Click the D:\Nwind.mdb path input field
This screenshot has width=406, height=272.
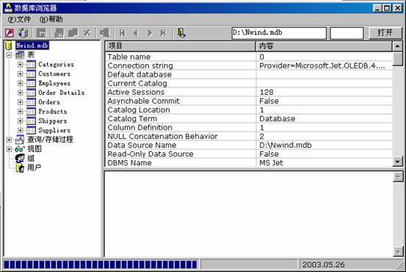point(279,33)
